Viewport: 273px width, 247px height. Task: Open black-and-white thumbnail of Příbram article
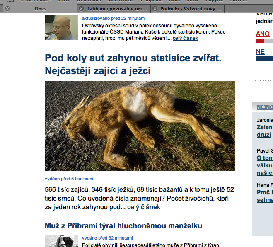tap(61, 241)
